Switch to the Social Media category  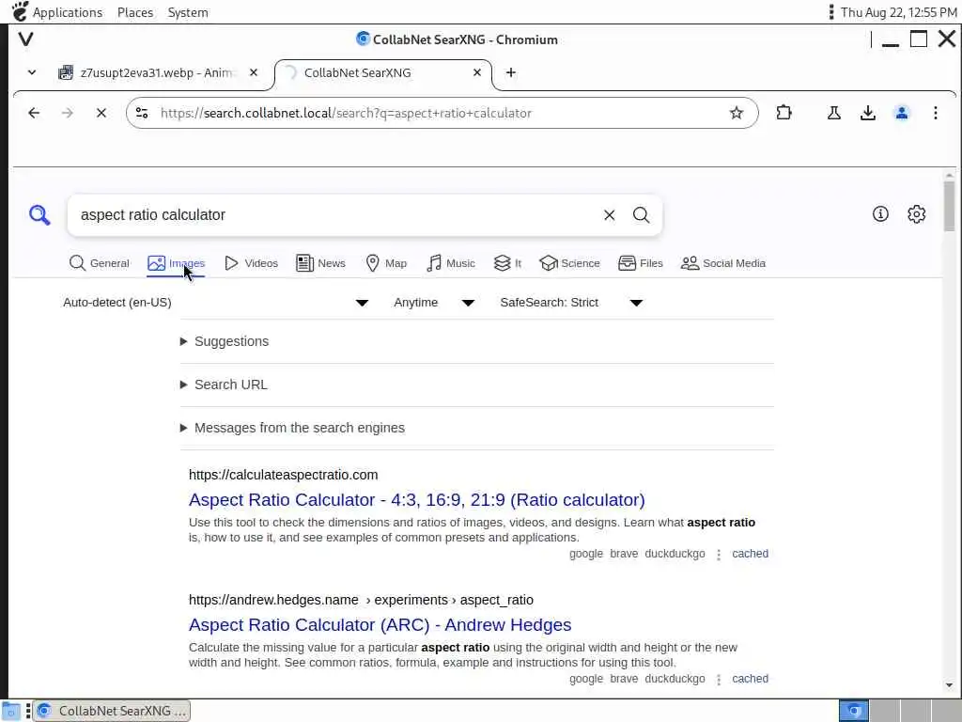[x=722, y=263]
